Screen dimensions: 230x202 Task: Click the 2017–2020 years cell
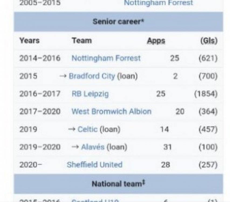click(40, 112)
